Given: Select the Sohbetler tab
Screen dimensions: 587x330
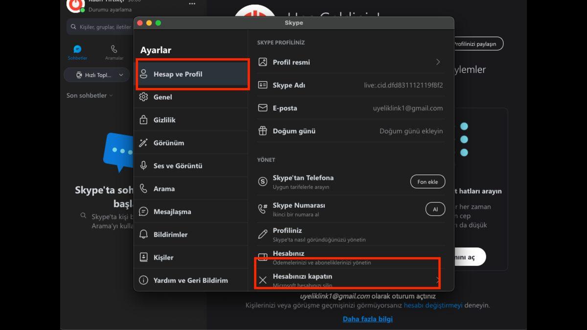Looking at the screenshot, I should pos(77,52).
